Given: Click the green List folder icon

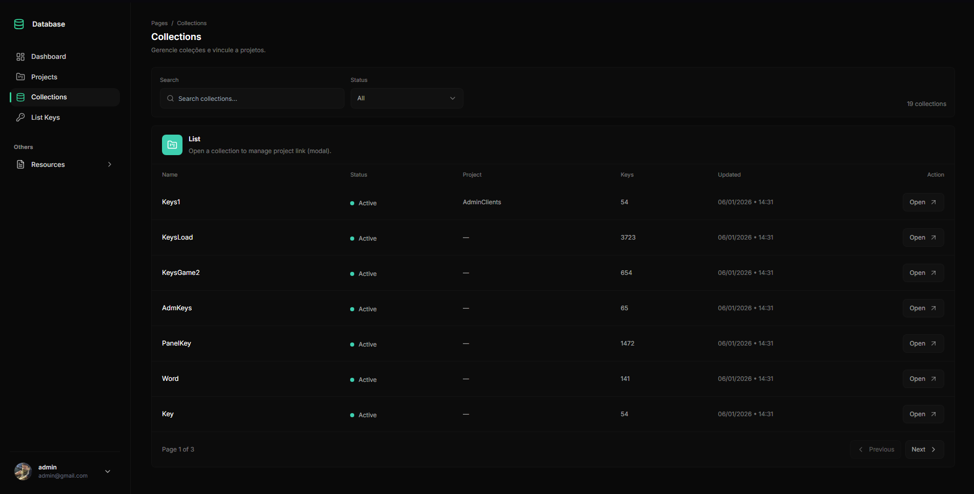Looking at the screenshot, I should [172, 145].
